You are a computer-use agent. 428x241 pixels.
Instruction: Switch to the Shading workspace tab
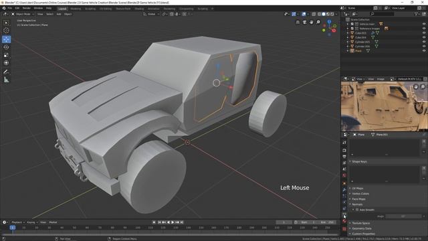[x=139, y=9]
